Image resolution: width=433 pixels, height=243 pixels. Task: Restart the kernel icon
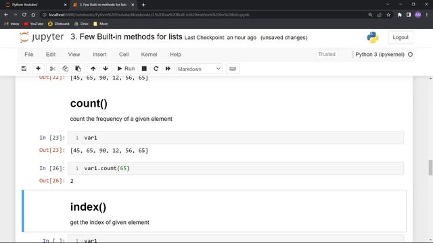coord(156,69)
